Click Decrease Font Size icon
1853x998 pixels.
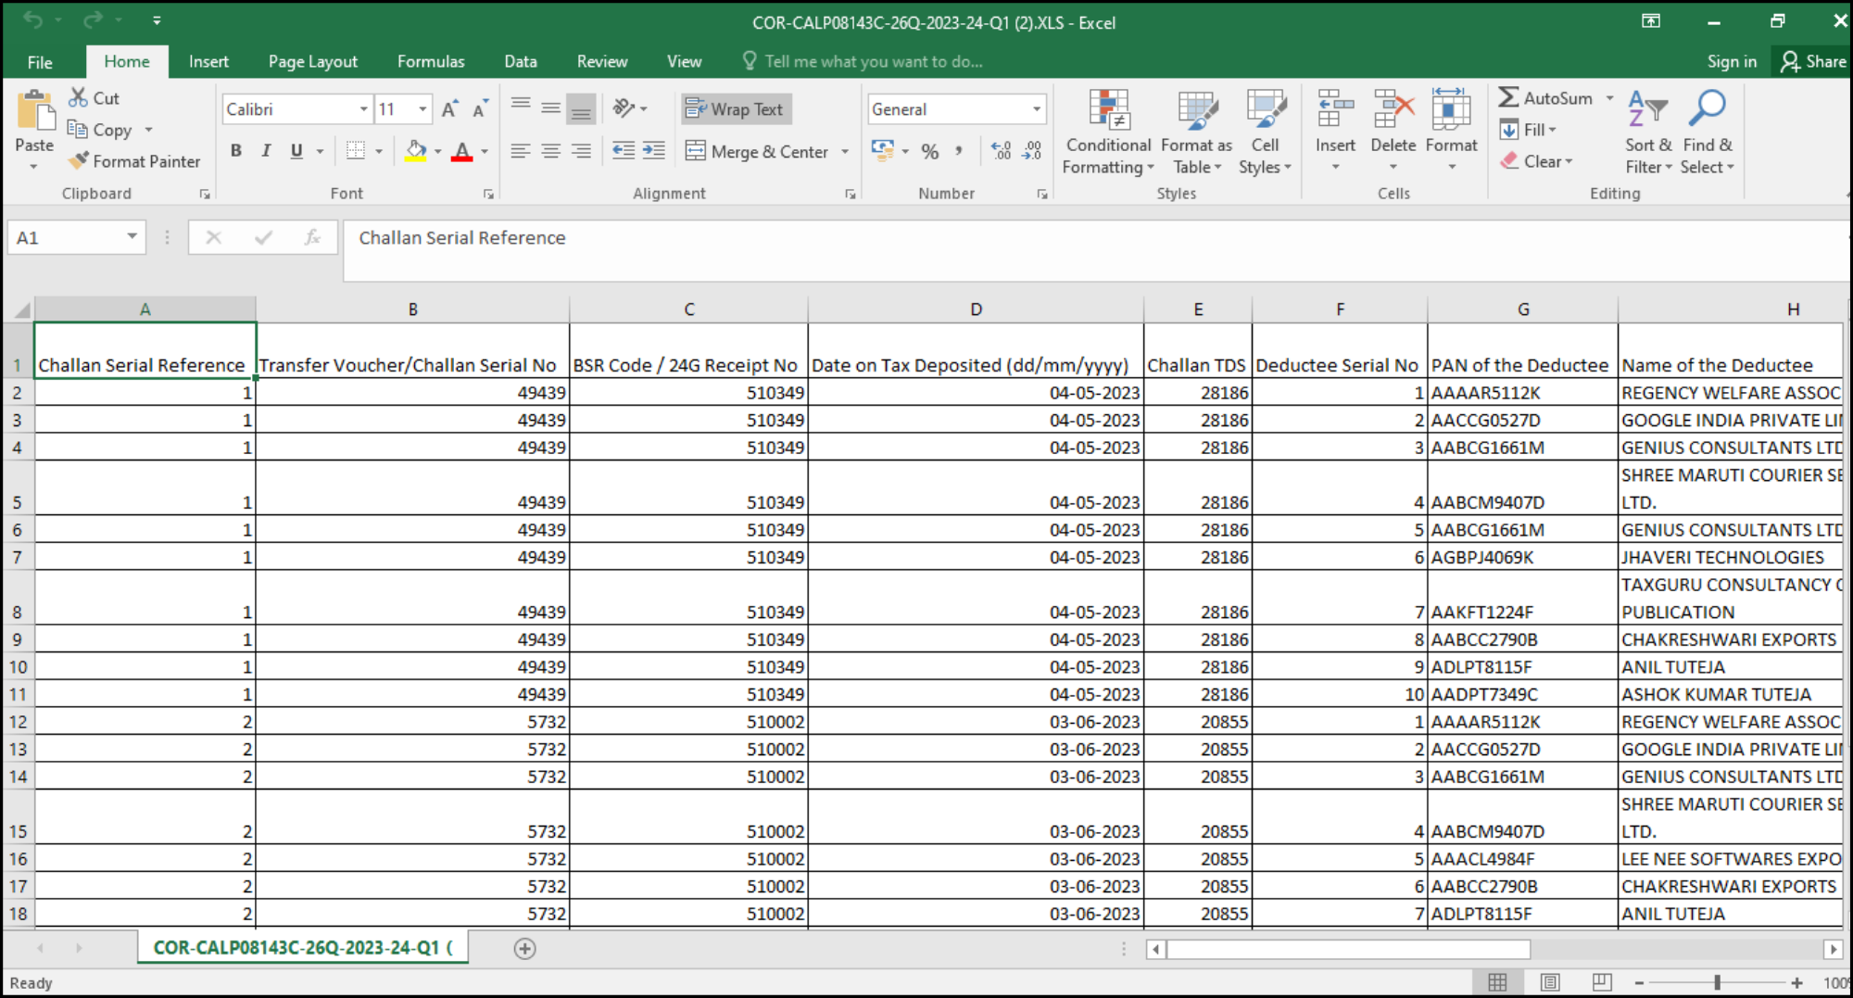(x=480, y=109)
